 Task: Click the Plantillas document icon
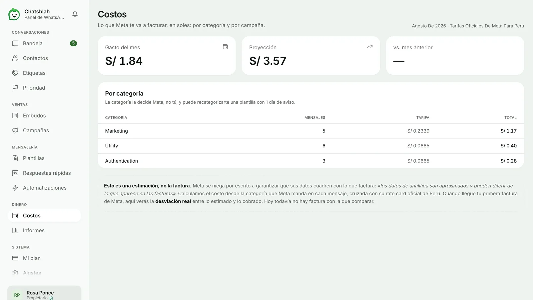point(15,158)
